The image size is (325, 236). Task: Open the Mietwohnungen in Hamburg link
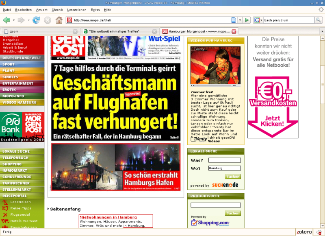[108, 217]
